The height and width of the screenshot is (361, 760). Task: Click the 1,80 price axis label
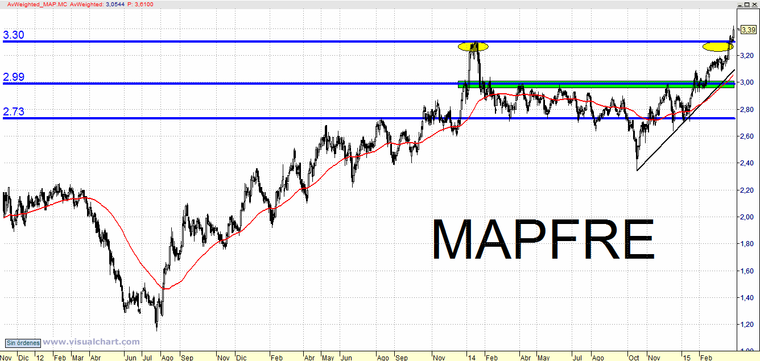pyautogui.click(x=747, y=244)
